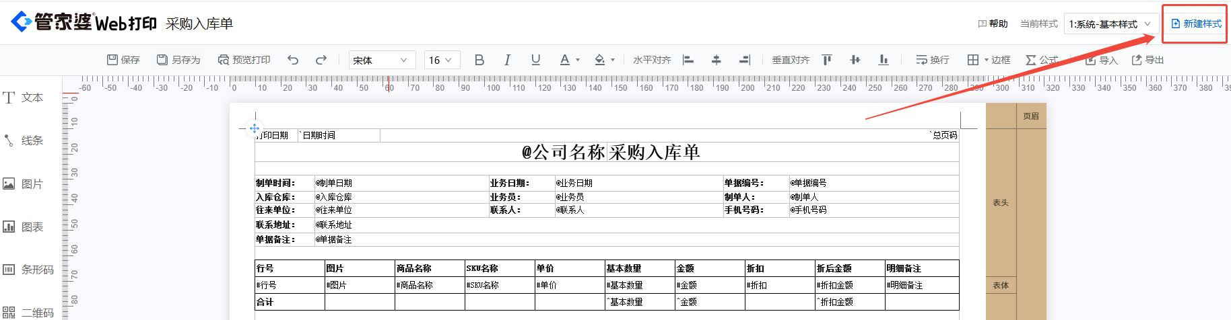Align text left horizontally
This screenshot has height=320, width=1231.
tap(688, 60)
